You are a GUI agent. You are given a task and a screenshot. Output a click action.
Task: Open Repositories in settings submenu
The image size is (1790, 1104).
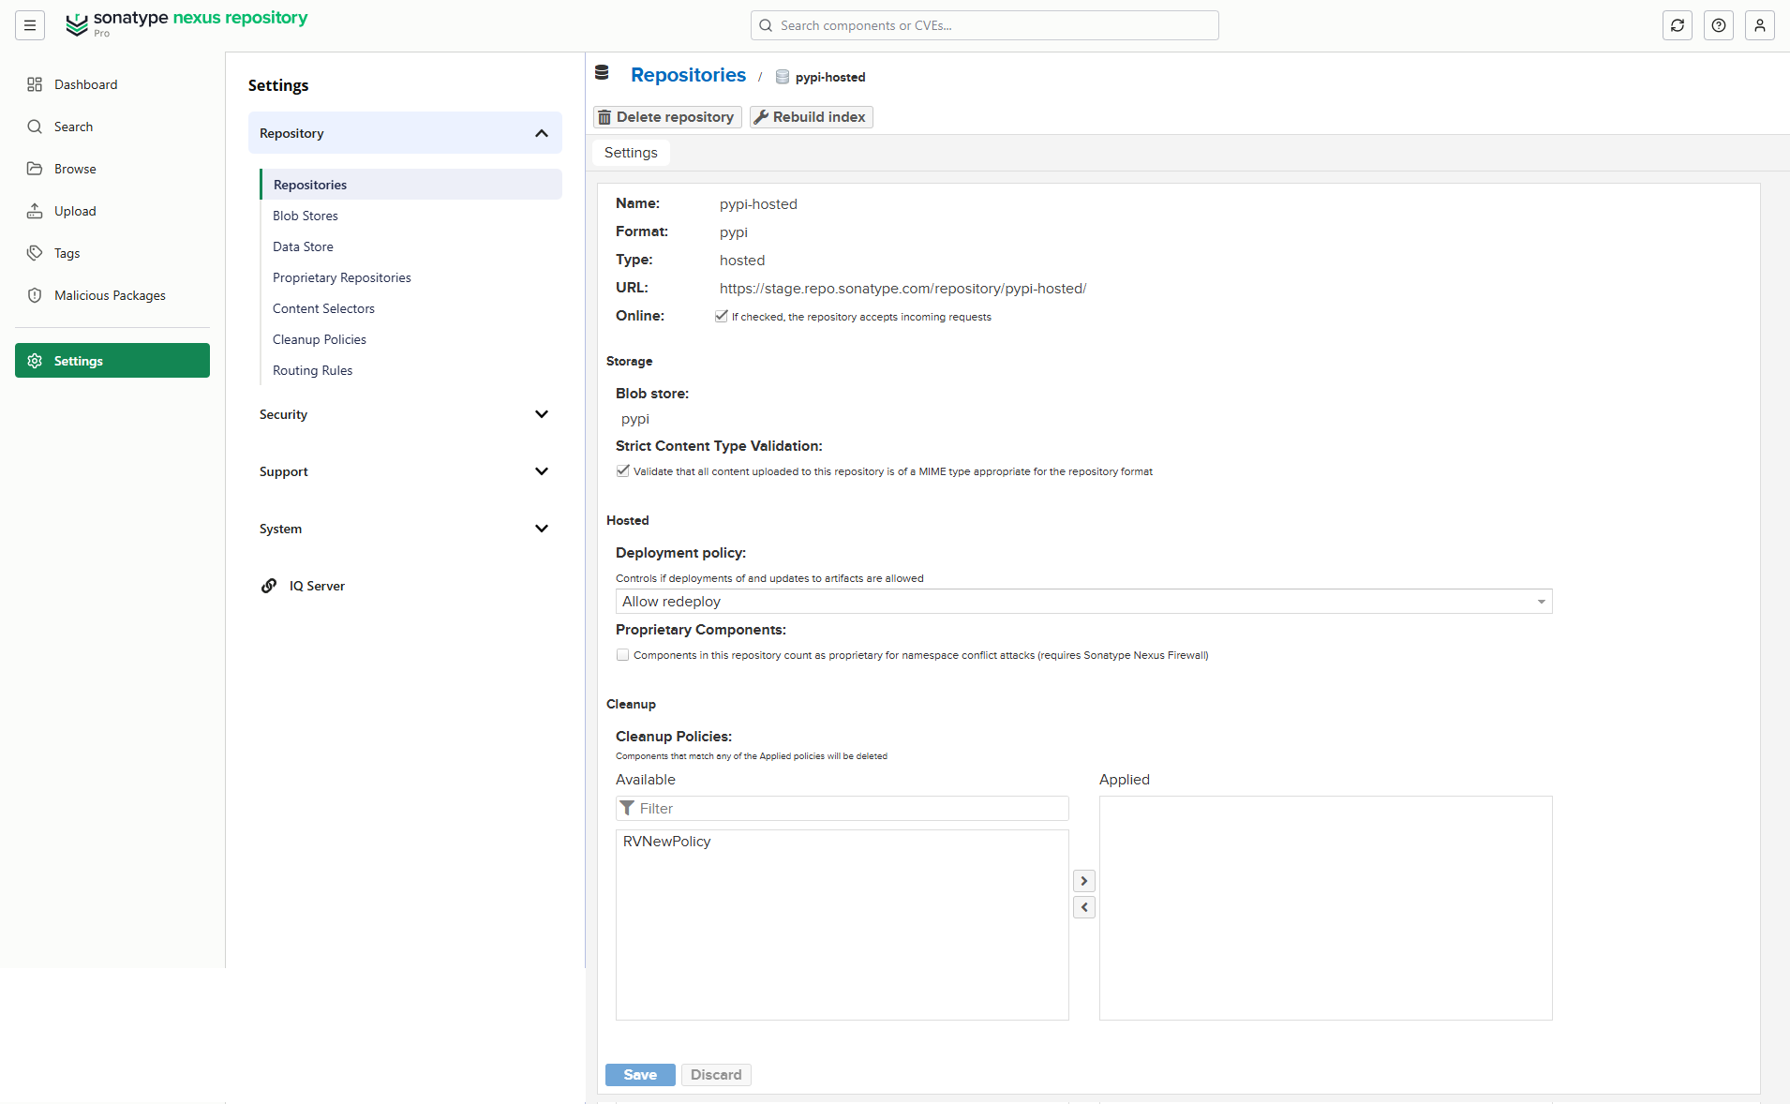point(411,185)
